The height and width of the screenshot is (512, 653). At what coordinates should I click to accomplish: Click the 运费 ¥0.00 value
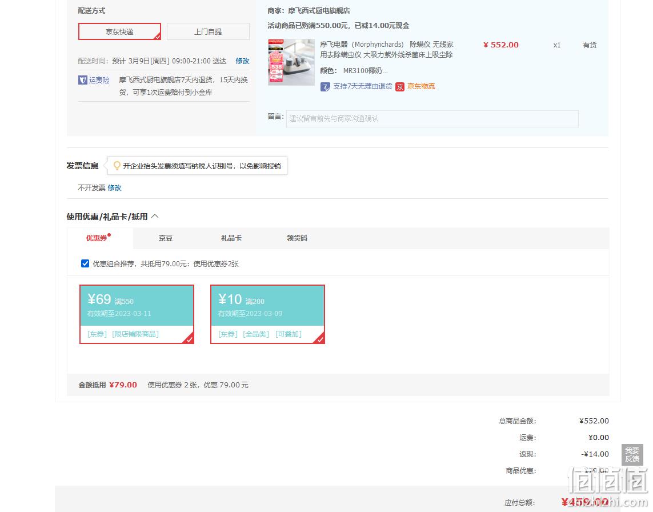[x=599, y=438]
